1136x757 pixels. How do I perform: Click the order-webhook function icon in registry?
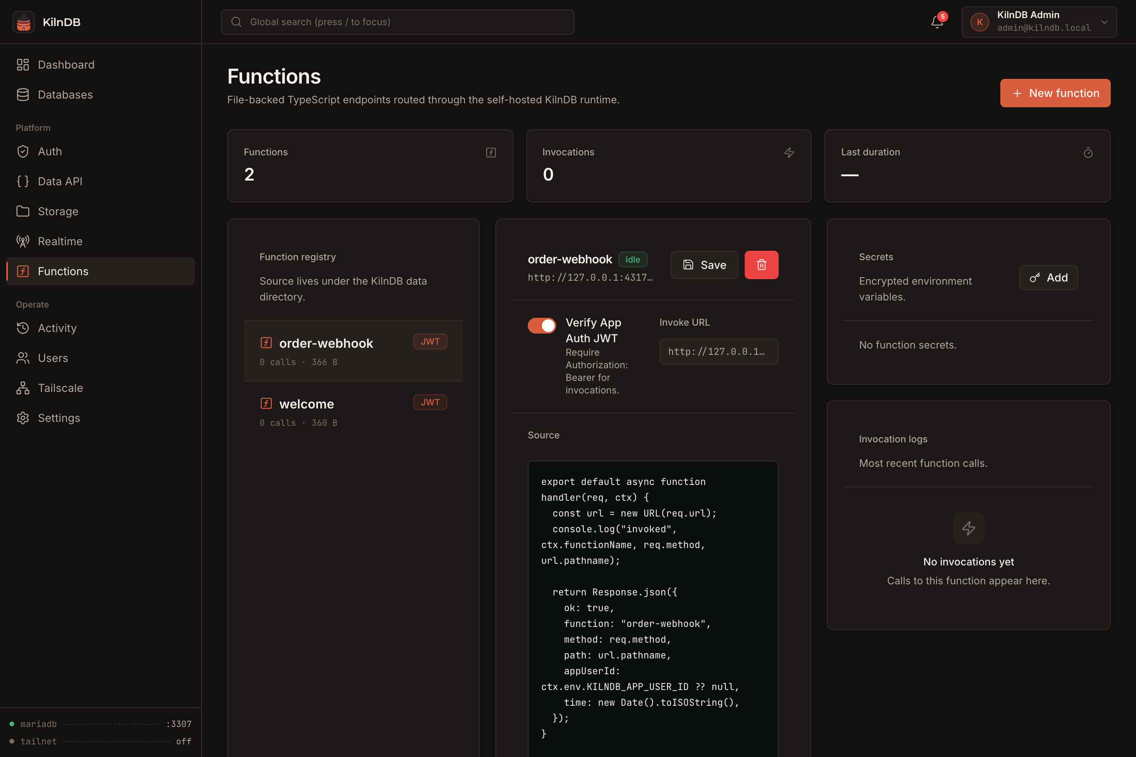(x=266, y=343)
